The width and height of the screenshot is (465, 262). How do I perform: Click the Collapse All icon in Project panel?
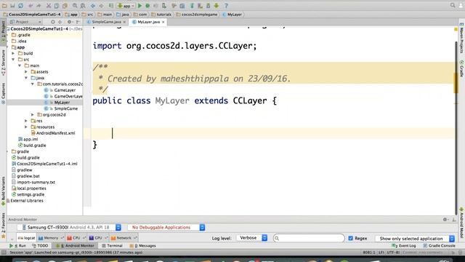(x=60, y=22)
